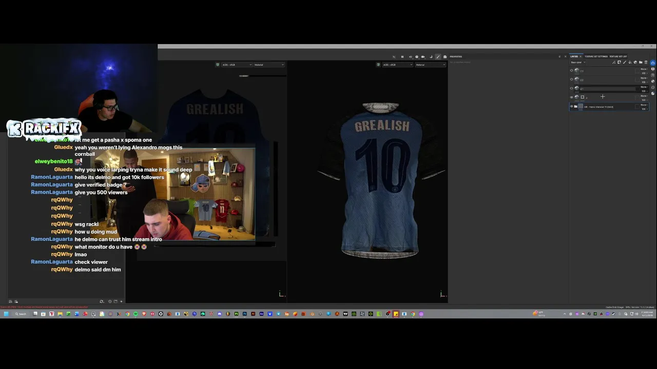Image resolution: width=657 pixels, height=369 pixels.
Task: Open the Material dropdown in right viewport
Action: (x=430, y=65)
